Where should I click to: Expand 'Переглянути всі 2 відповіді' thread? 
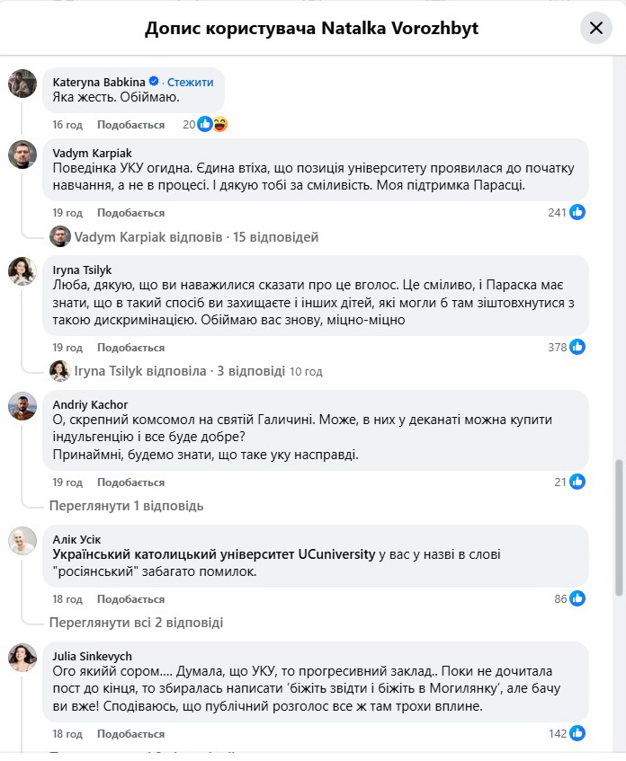[136, 623]
